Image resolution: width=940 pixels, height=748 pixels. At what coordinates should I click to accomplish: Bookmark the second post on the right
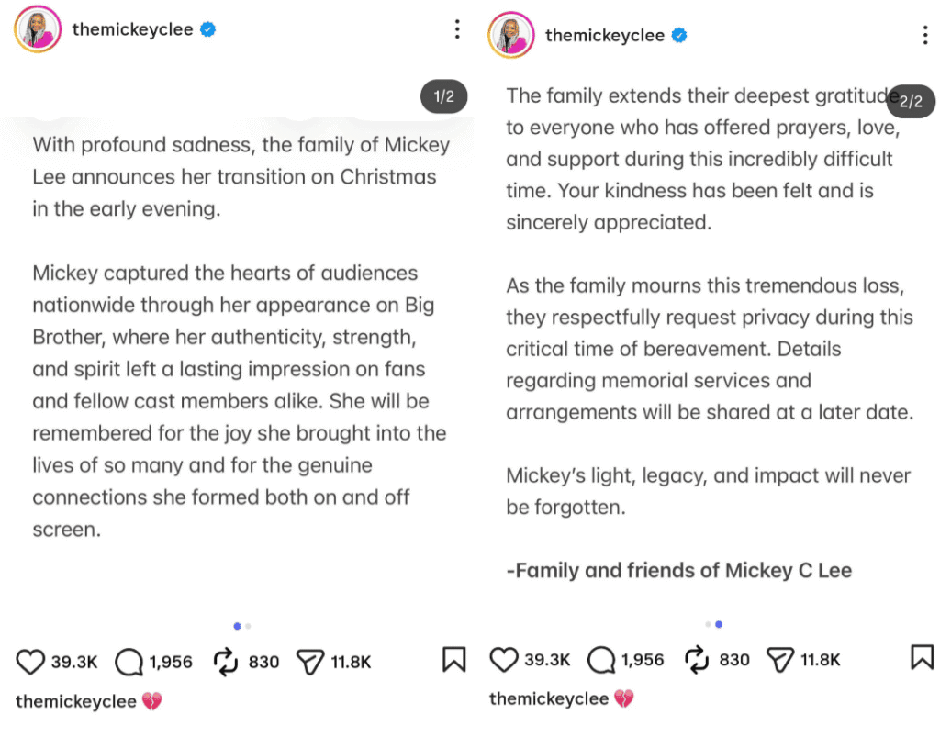click(x=922, y=658)
